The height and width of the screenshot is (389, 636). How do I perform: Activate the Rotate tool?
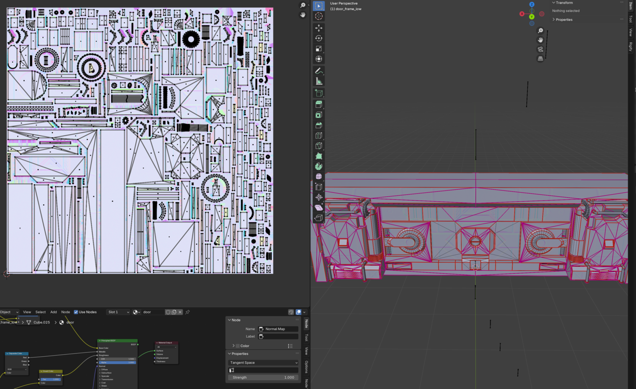318,38
